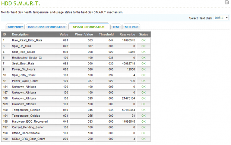The width and height of the screenshot is (231, 145).
Task: Click raw value 52140444 in row 190
Action: 129,110
